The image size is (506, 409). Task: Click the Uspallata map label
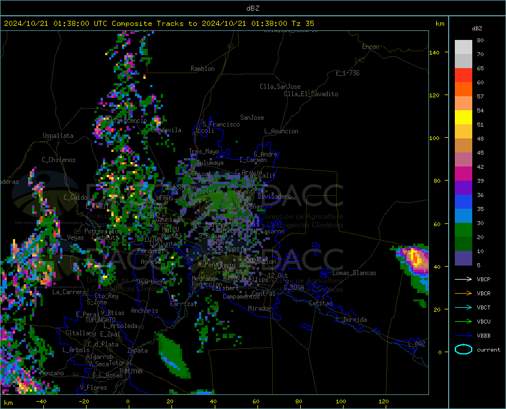tap(58, 136)
